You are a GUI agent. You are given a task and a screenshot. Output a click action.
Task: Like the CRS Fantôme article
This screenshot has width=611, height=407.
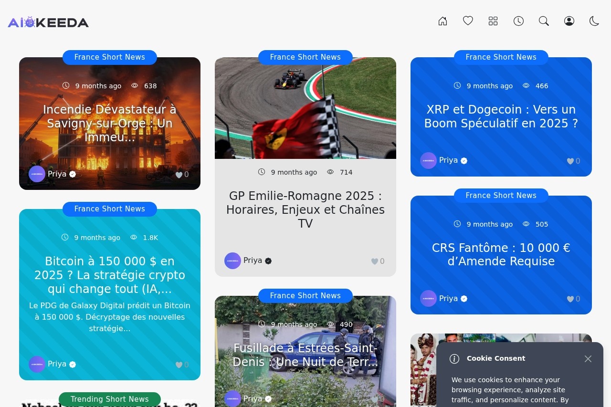[570, 299]
